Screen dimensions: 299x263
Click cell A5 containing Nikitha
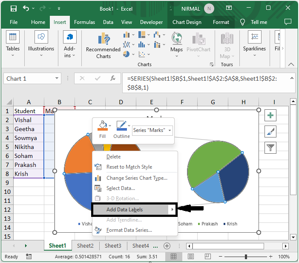click(x=29, y=147)
